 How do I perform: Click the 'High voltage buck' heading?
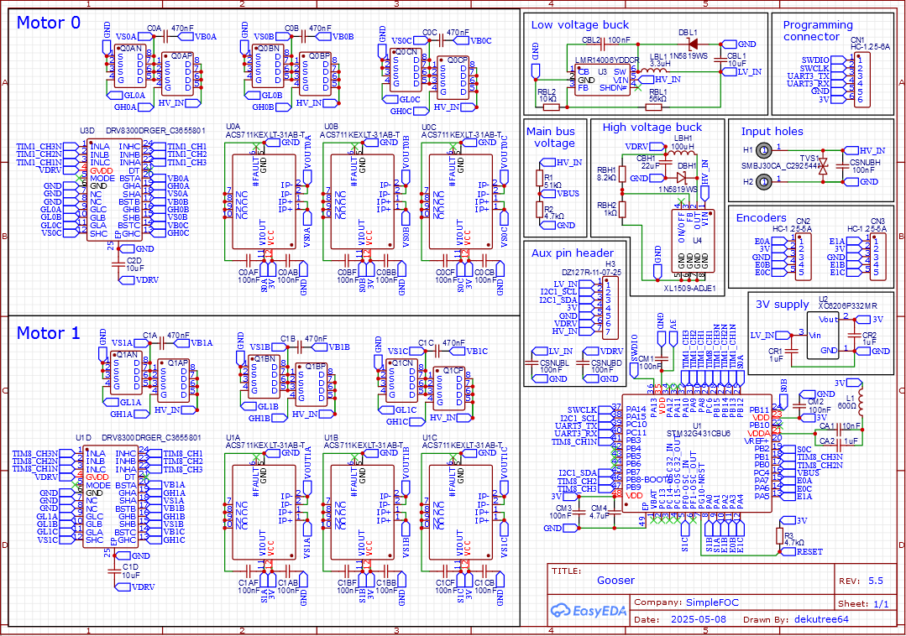652,127
